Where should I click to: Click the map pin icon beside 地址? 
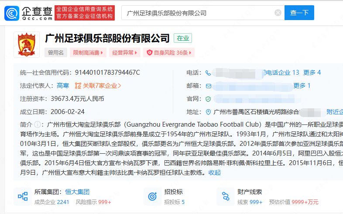pyautogui.click(x=208, y=112)
